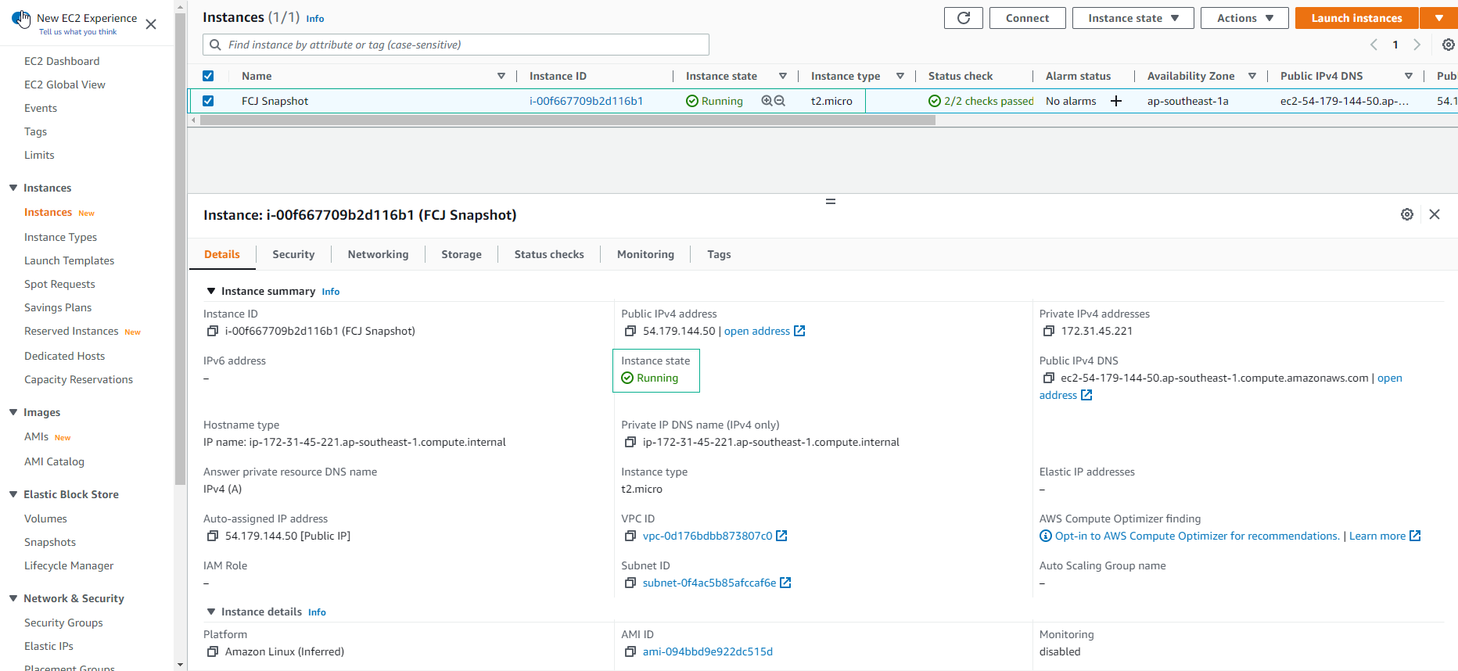Click external link icon next to Subnet ID
Image resolution: width=1458 pixels, height=671 pixels.
[785, 583]
